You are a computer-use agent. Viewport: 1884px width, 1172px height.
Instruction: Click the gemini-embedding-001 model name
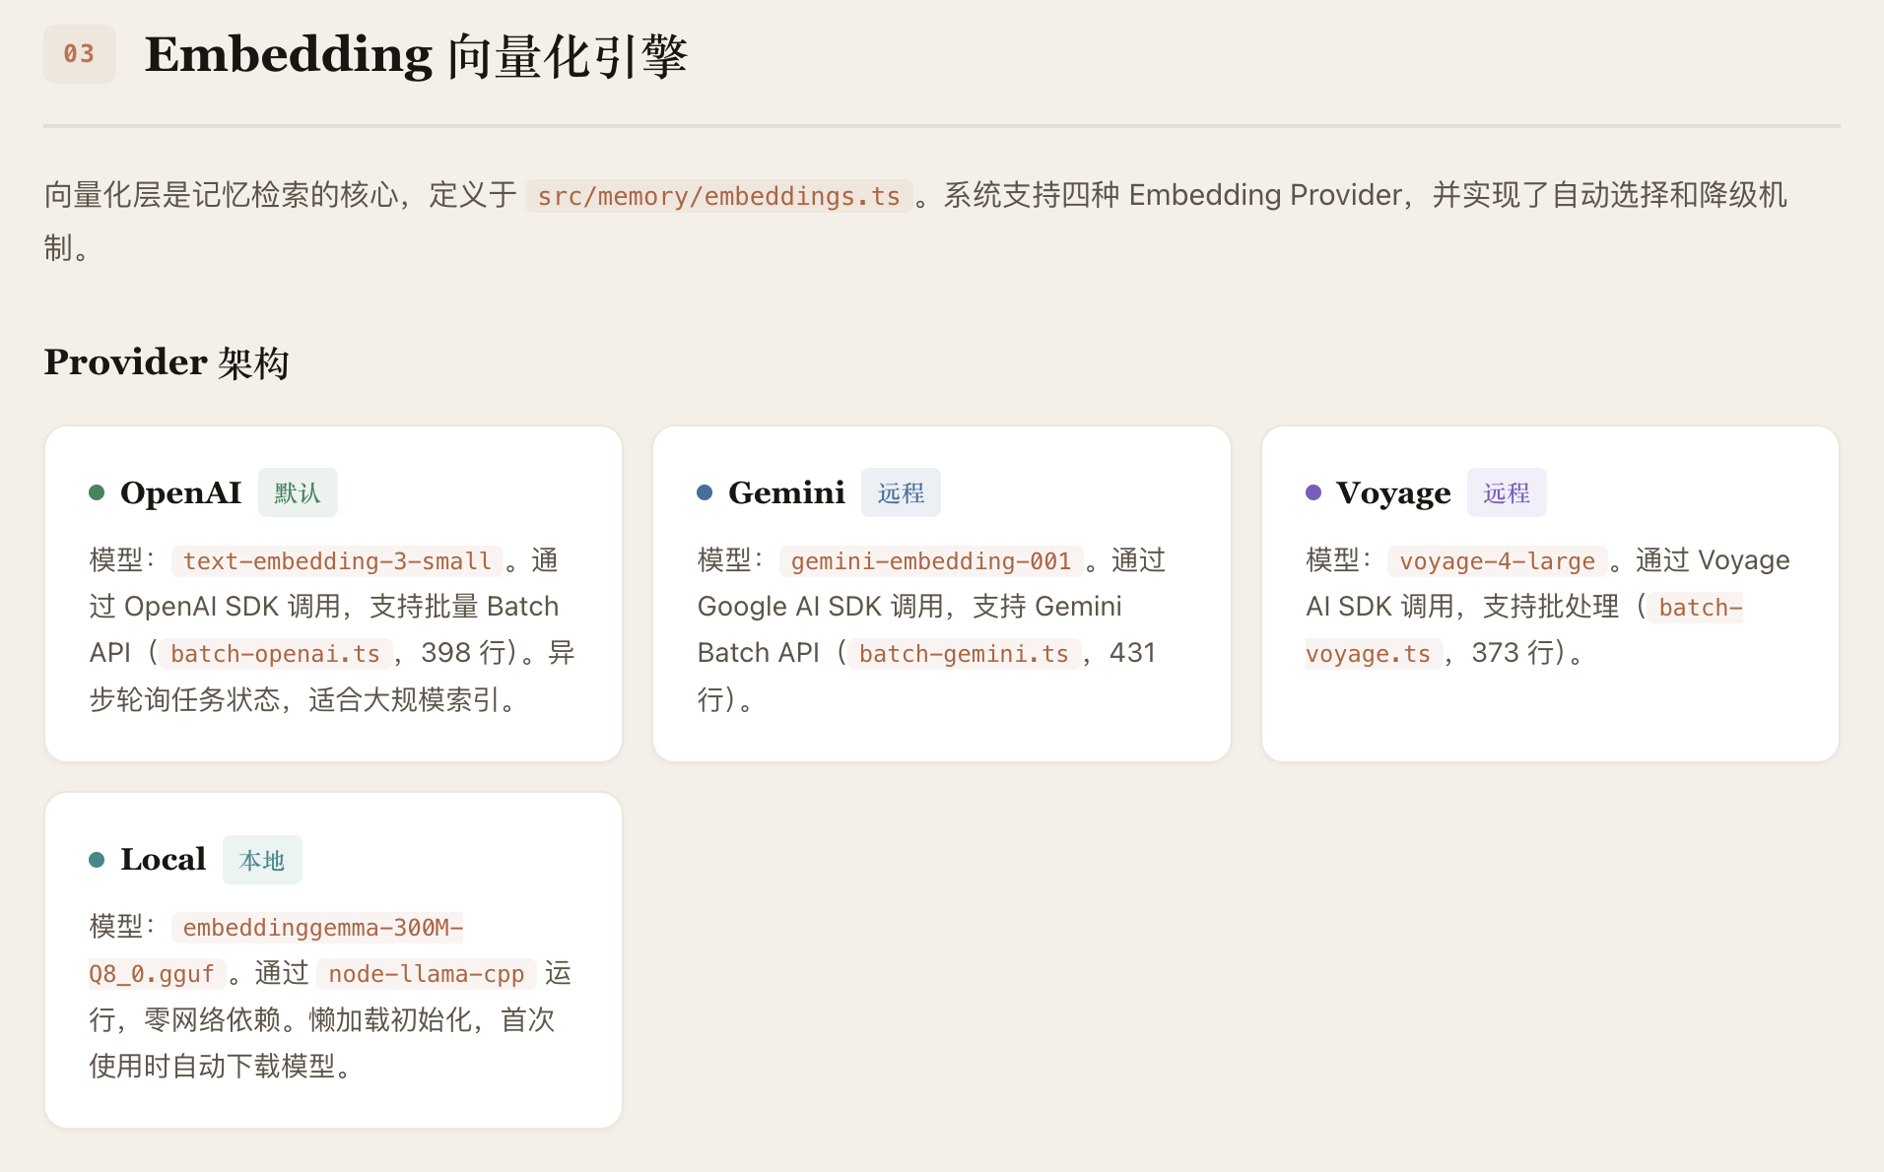(930, 561)
